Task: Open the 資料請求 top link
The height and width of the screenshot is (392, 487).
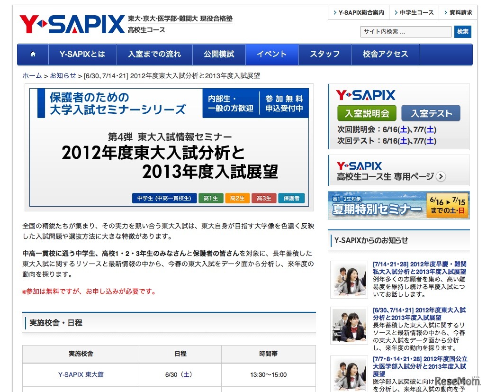Action: tap(458, 13)
